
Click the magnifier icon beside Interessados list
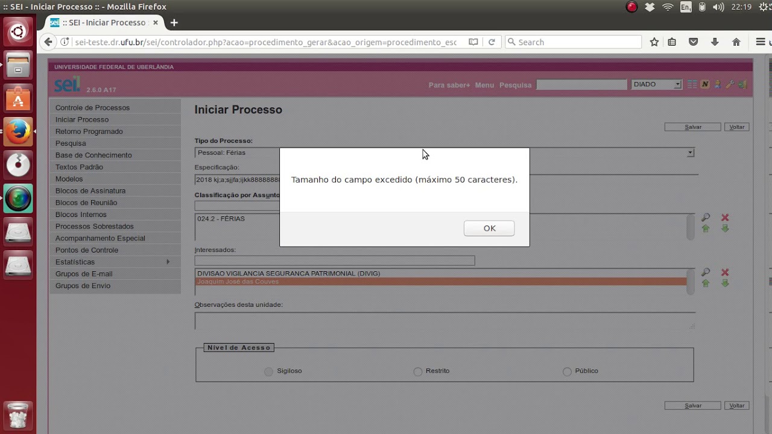pyautogui.click(x=706, y=272)
